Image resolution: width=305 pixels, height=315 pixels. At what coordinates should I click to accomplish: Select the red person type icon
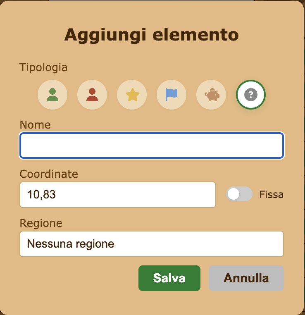[x=92, y=95]
